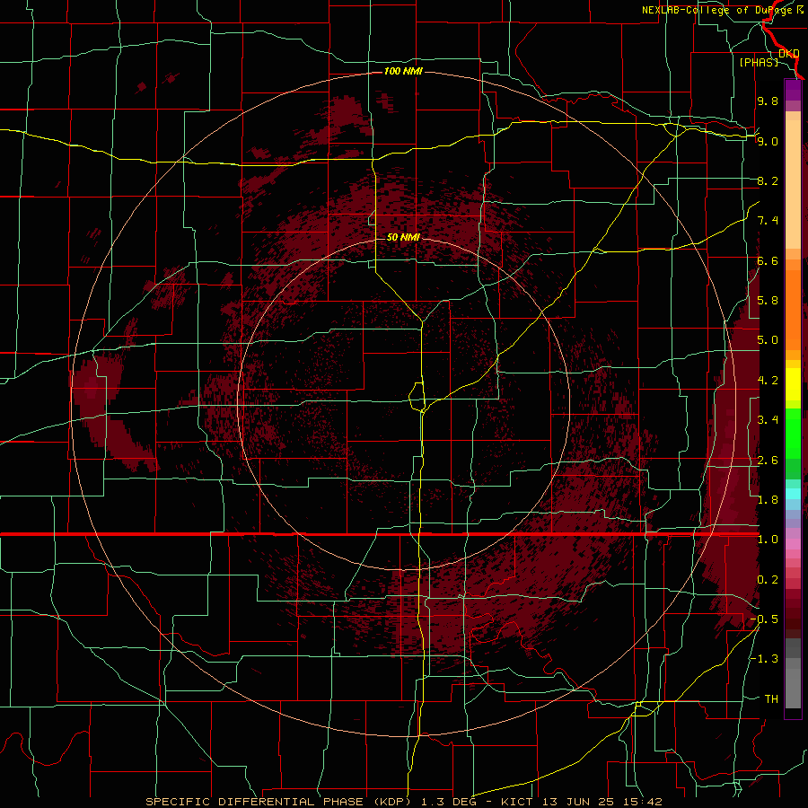Image resolution: width=808 pixels, height=808 pixels.
Task: Click the 6.6 value on the color scale
Action: [x=768, y=260]
